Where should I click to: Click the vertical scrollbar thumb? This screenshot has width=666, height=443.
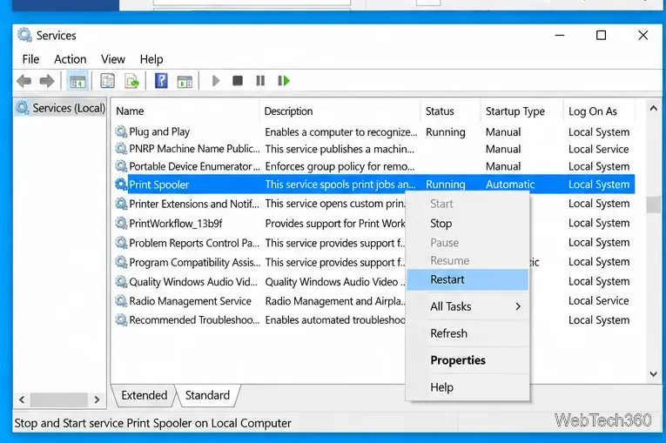click(x=653, y=205)
